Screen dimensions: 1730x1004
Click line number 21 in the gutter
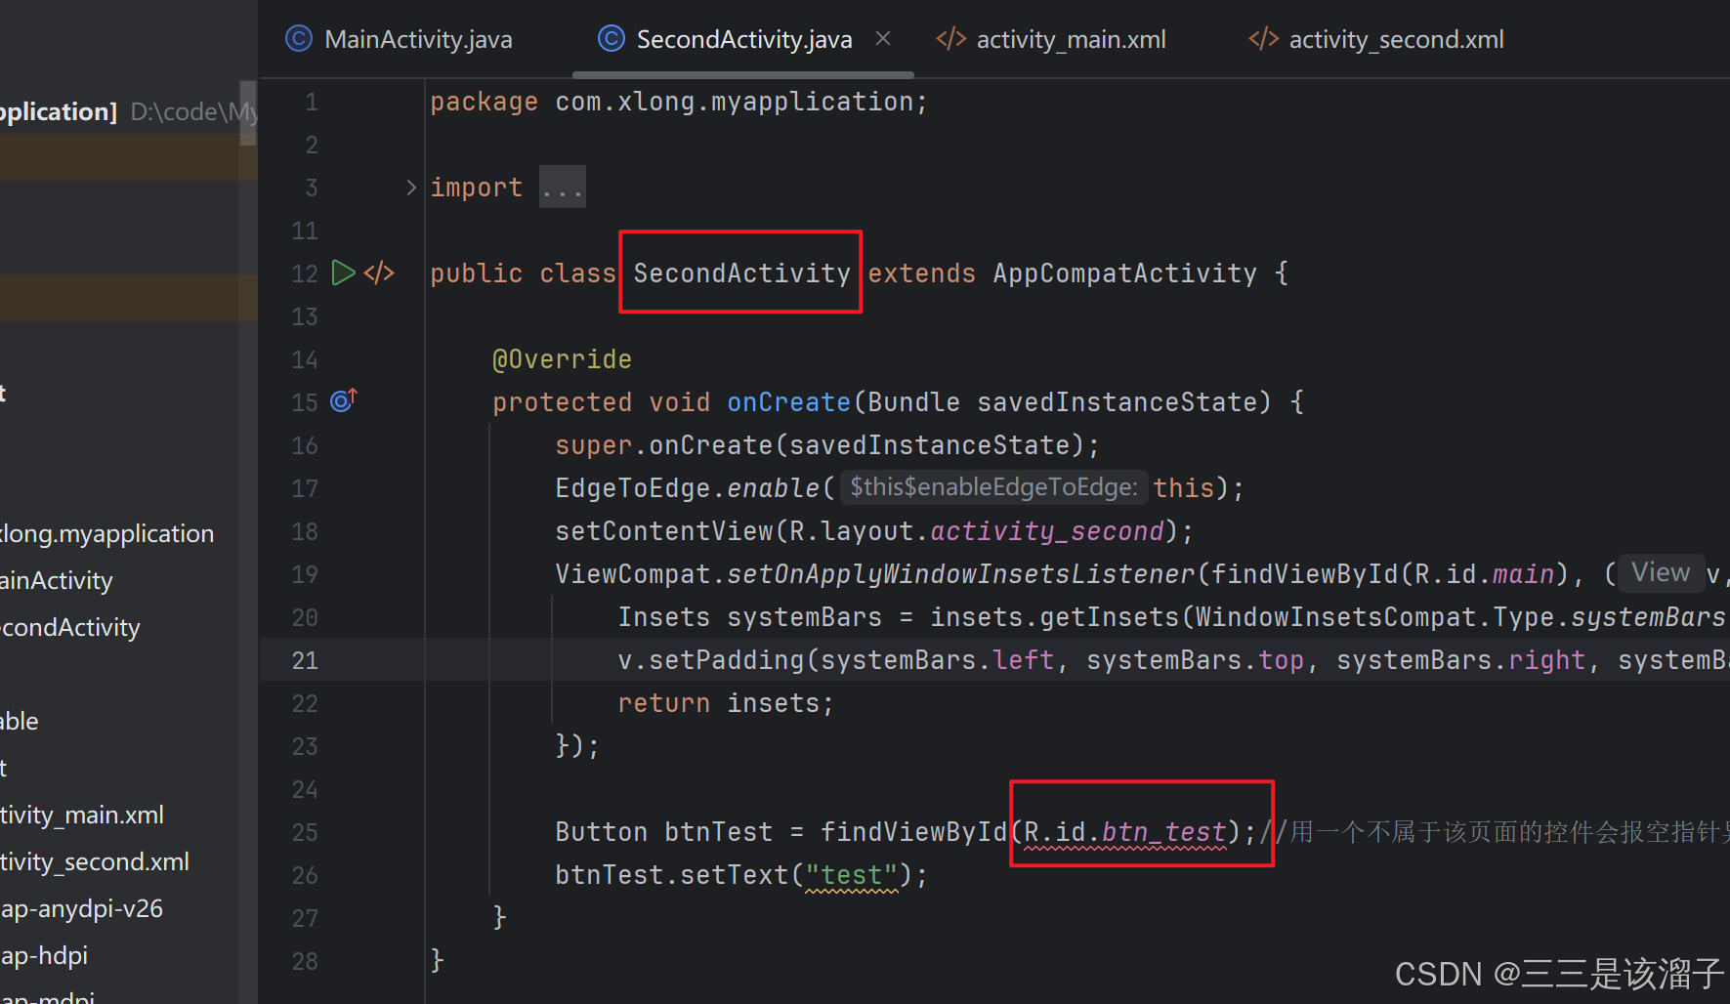tap(305, 660)
